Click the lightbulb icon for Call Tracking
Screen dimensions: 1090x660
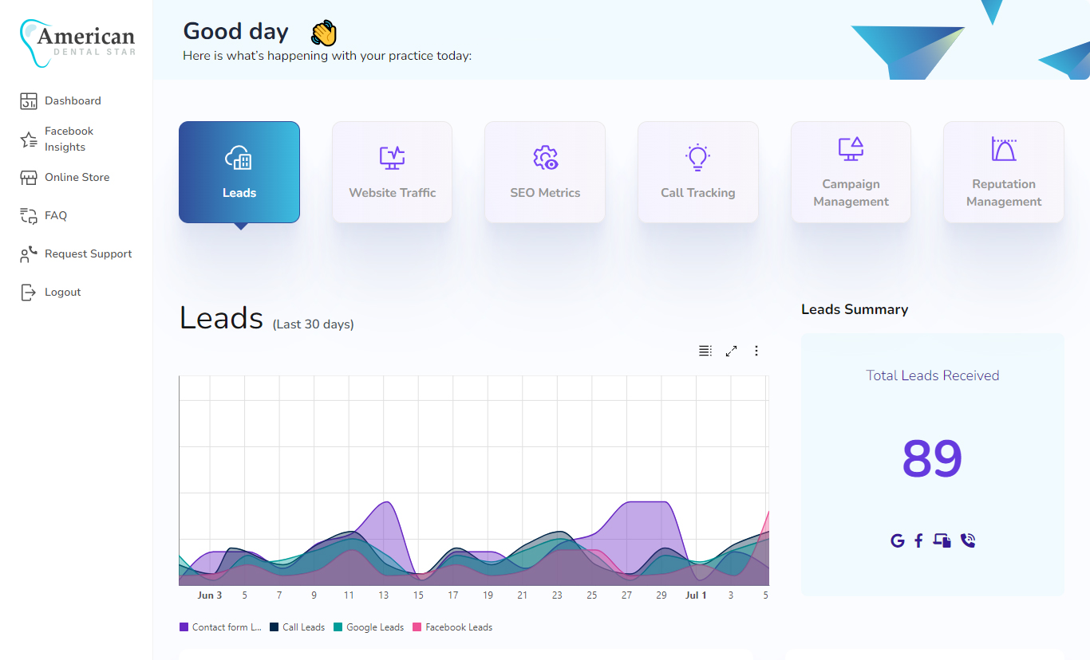tap(698, 157)
